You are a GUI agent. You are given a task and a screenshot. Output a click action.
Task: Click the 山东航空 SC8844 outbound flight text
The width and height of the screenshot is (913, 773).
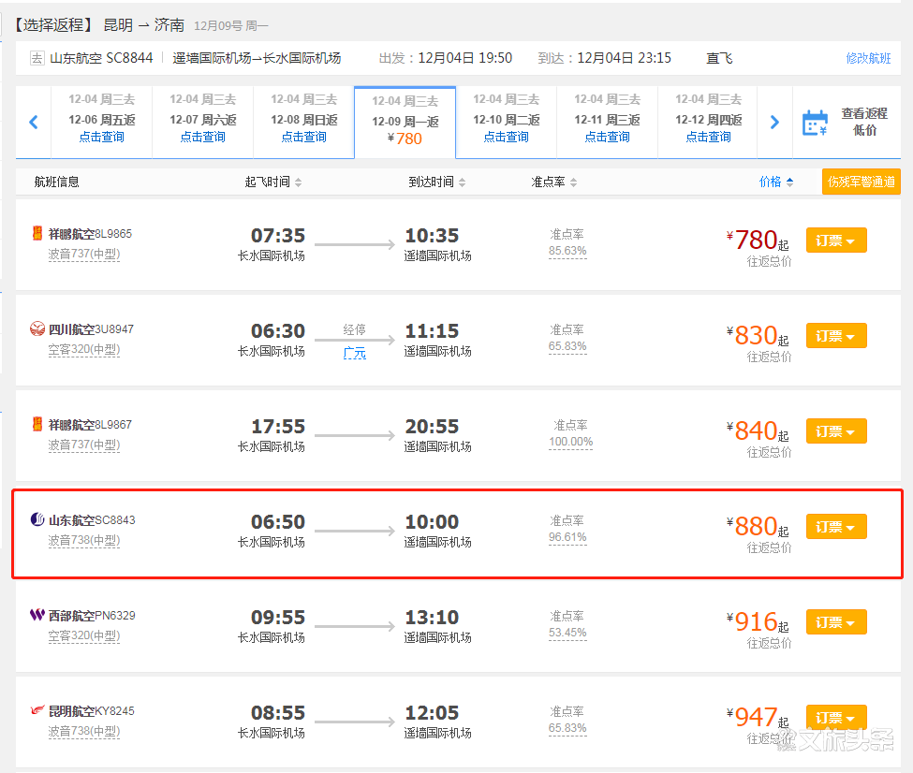coord(101,58)
